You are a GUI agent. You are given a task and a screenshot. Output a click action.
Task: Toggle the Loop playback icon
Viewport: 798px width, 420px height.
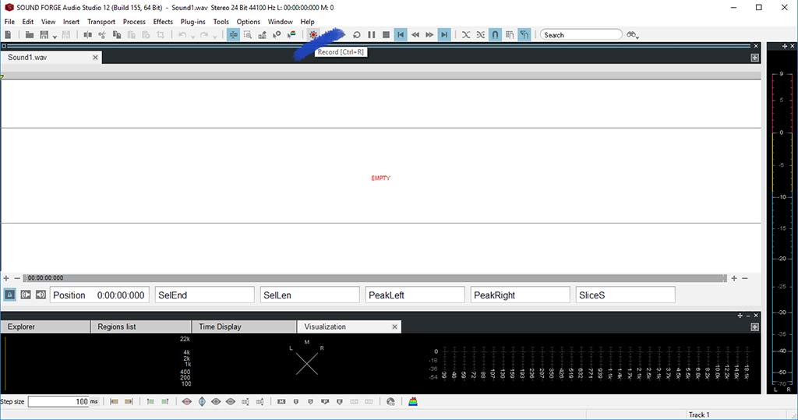[x=357, y=34]
